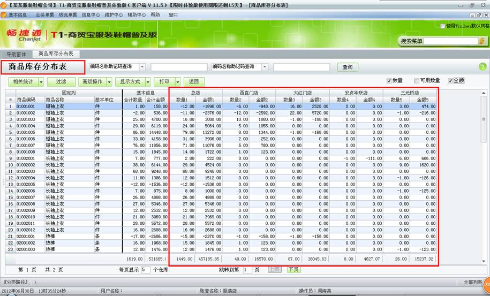The height and width of the screenshot is (296, 490).
Task: Click the 商品名称 column header
Action: click(70, 100)
